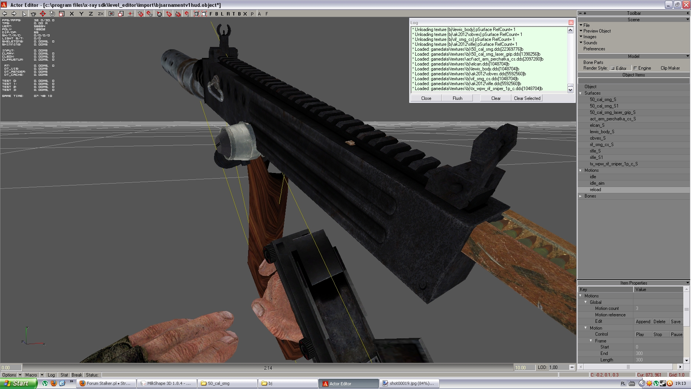Screen dimensions: 691x389
Task: Click the Log window scroll-down arrow
Action: tap(570, 90)
